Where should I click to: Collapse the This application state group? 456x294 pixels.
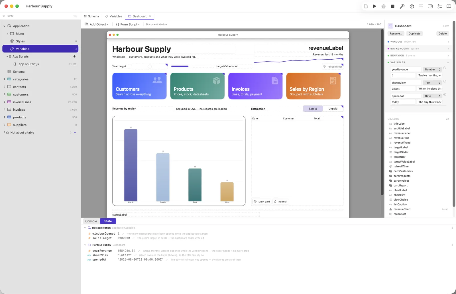85,228
